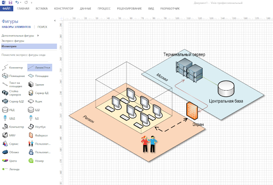Image resolution: width=273 pixels, height=185 pixels.
Task: Pick the single blue Пользователь shape
Action: pyautogui.click(x=39, y=152)
